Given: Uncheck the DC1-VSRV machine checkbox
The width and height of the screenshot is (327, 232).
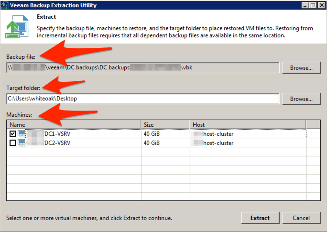Looking at the screenshot, I should (12, 134).
